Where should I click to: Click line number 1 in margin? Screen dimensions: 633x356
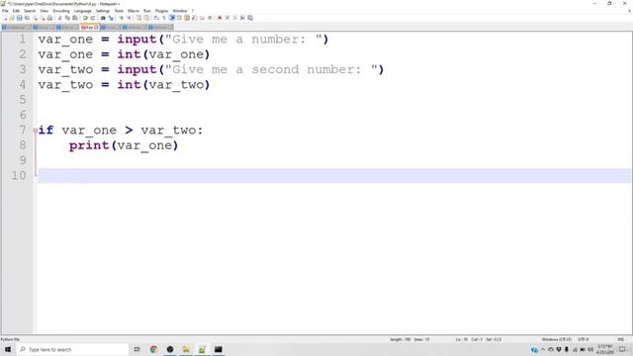pyautogui.click(x=22, y=40)
